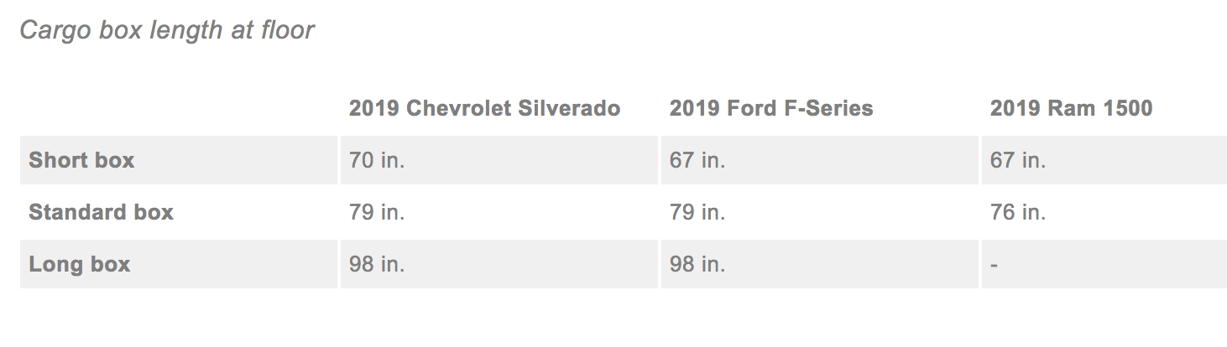Click the empty top-left header cell
Image resolution: width=1227 pixels, height=347 pixels.
pos(179,108)
